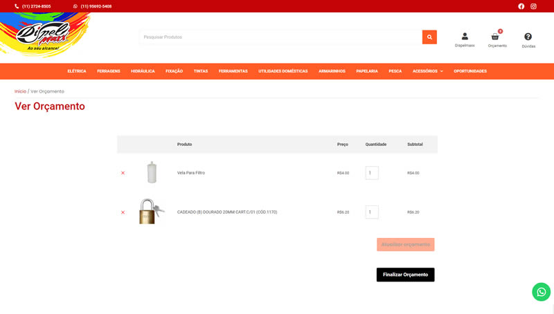
Task: Open the Utilidades Domésticas category
Action: coord(283,71)
